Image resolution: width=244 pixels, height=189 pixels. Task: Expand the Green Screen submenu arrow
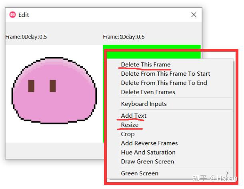click(x=228, y=173)
